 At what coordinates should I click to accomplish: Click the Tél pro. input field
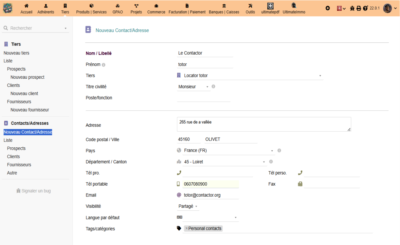[218, 173]
